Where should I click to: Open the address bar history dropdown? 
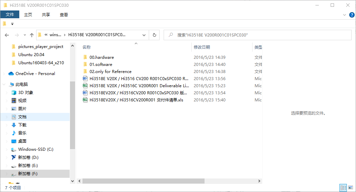pos(144,35)
